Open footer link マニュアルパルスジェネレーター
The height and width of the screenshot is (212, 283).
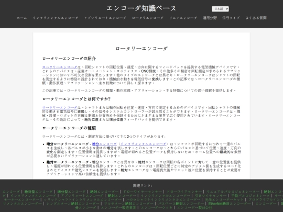233,192
